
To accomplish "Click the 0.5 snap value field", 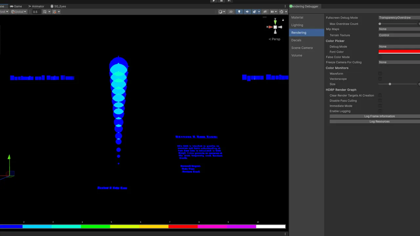I will click(x=36, y=12).
